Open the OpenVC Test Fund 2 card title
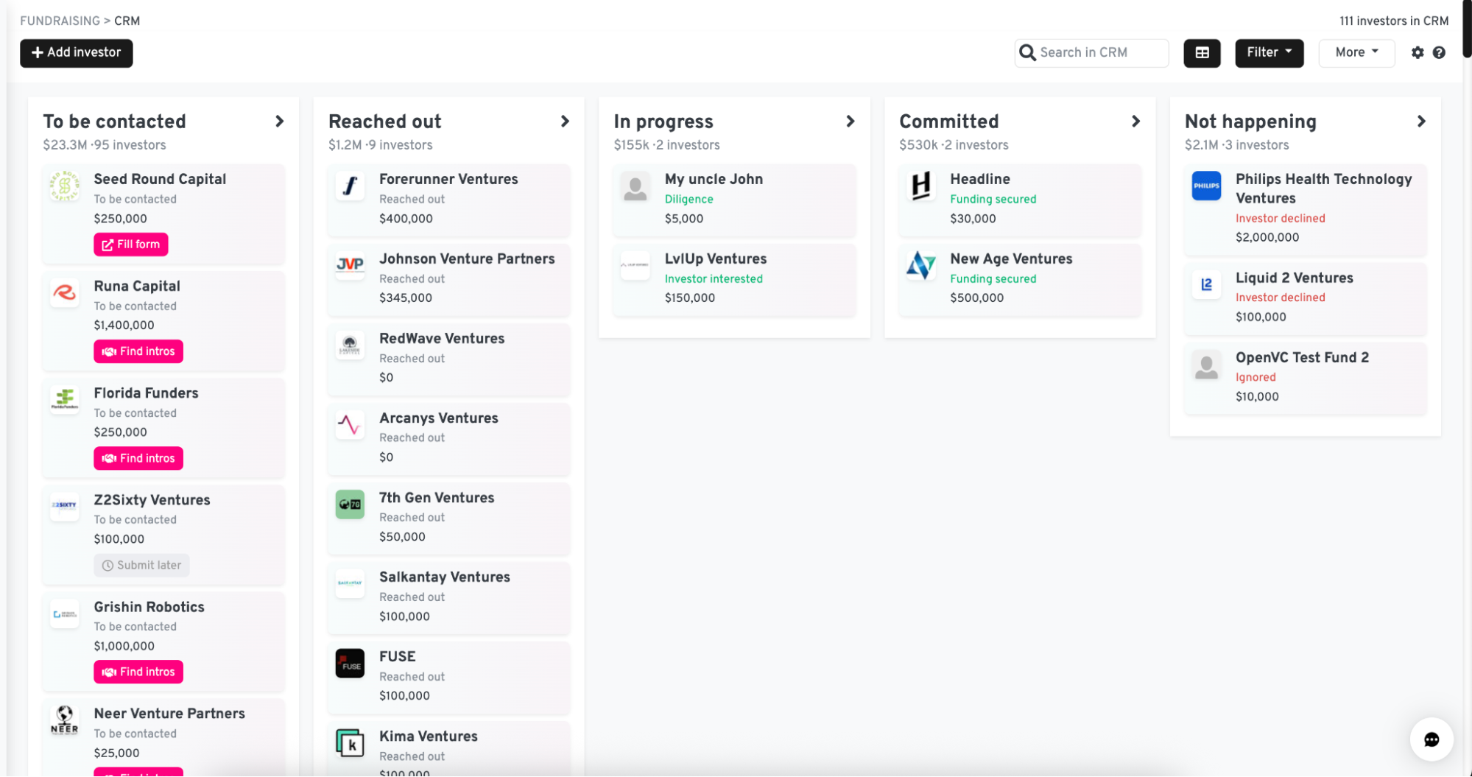This screenshot has width=1472, height=777. (1302, 357)
